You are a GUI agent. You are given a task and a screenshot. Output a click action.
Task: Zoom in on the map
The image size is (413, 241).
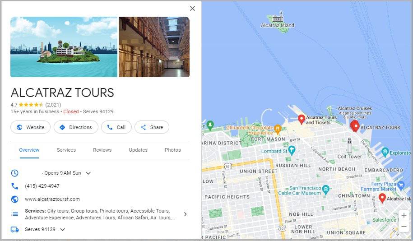coord(404,215)
